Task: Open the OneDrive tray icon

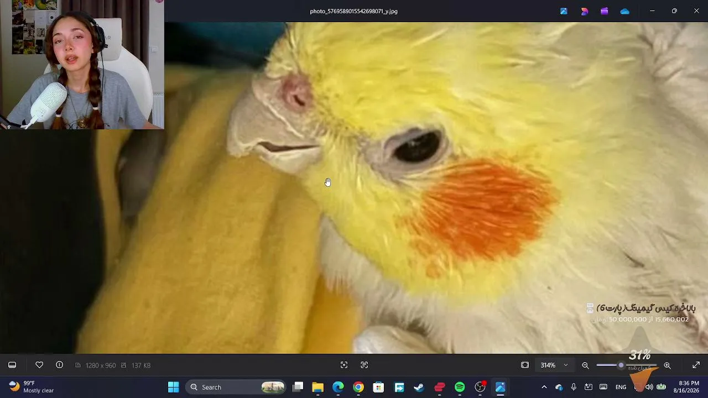Action: pyautogui.click(x=559, y=387)
